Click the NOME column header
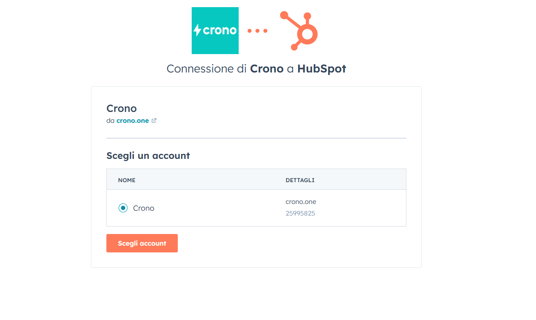 (x=127, y=180)
